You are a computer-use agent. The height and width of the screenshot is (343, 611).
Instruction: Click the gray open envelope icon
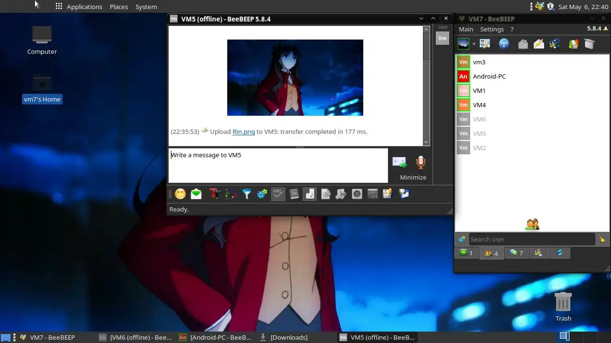point(523,44)
